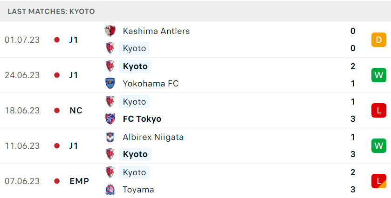Open the Albirex Niigata team link

pyautogui.click(x=153, y=137)
